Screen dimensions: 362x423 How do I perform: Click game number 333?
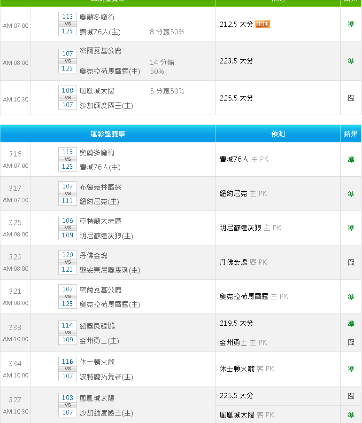15,327
